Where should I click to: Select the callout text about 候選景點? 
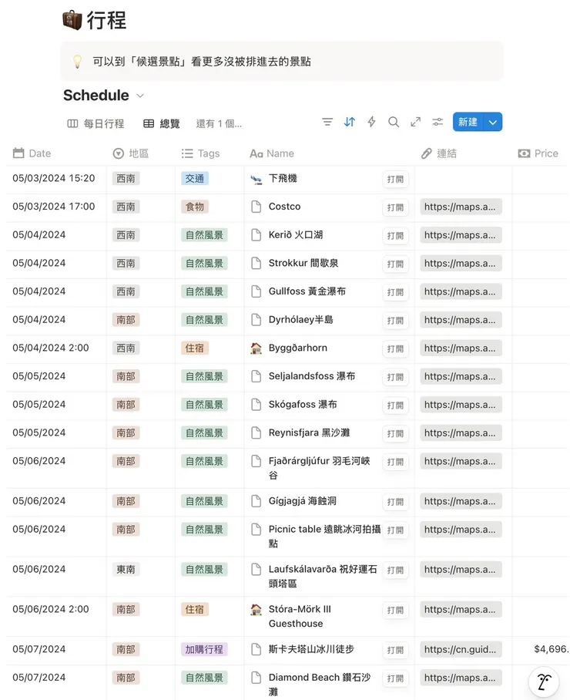[202, 62]
